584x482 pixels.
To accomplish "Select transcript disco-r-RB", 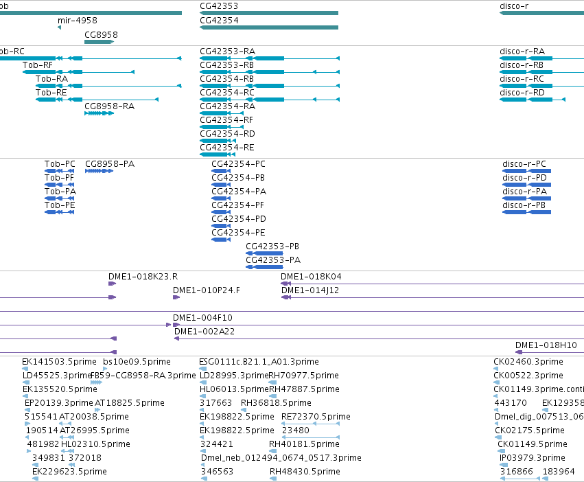I will pos(541,72).
